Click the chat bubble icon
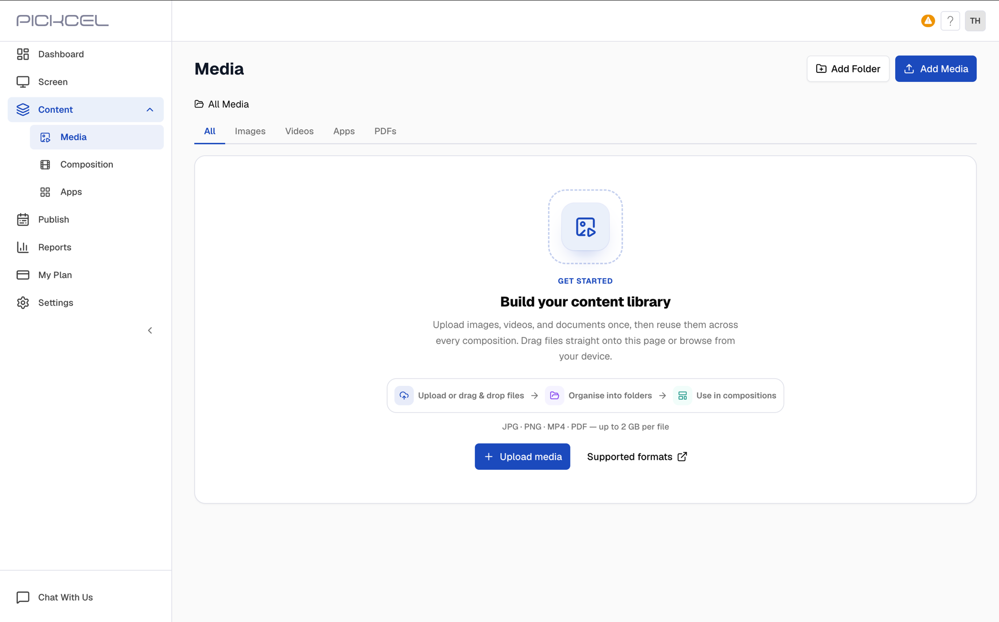This screenshot has height=622, width=999. 23,598
